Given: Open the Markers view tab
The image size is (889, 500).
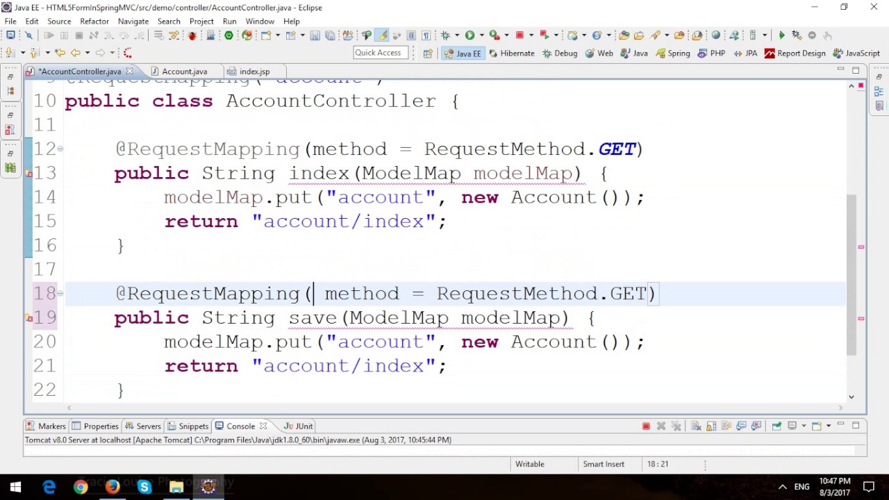Looking at the screenshot, I should pos(46,426).
